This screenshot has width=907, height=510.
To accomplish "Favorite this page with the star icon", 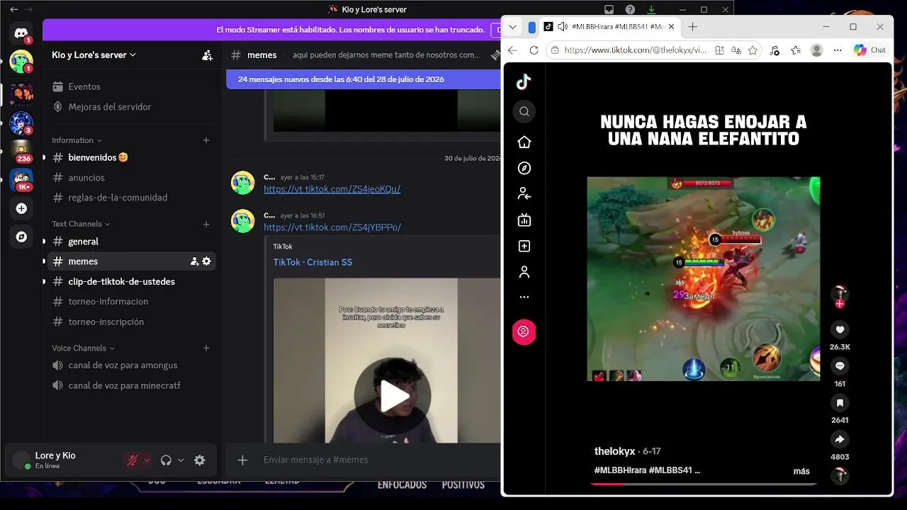I will coord(753,50).
